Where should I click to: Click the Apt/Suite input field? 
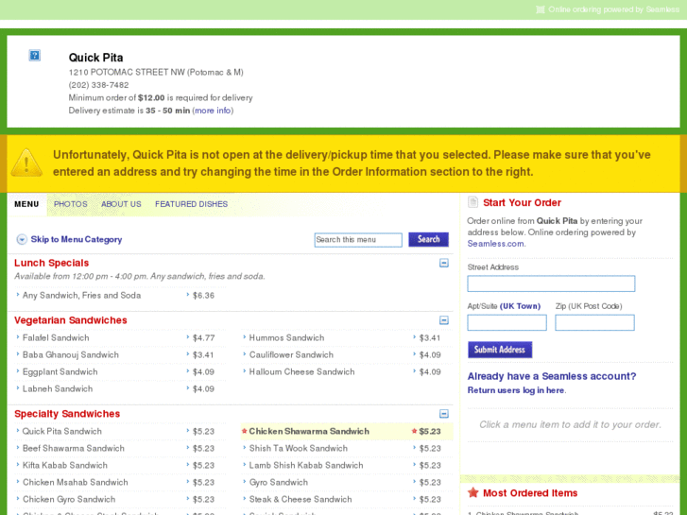tap(507, 322)
